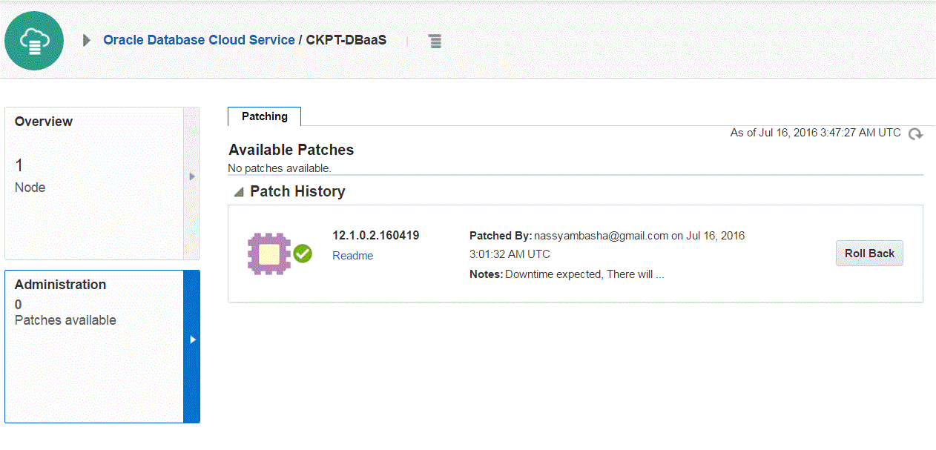
Task: Click the CKPT-DBaaS service name text
Action: pyautogui.click(x=346, y=40)
